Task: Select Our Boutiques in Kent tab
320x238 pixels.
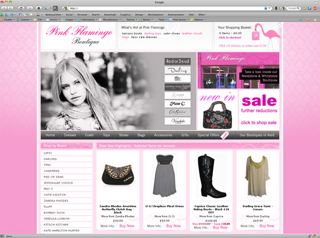Action: coord(258,135)
